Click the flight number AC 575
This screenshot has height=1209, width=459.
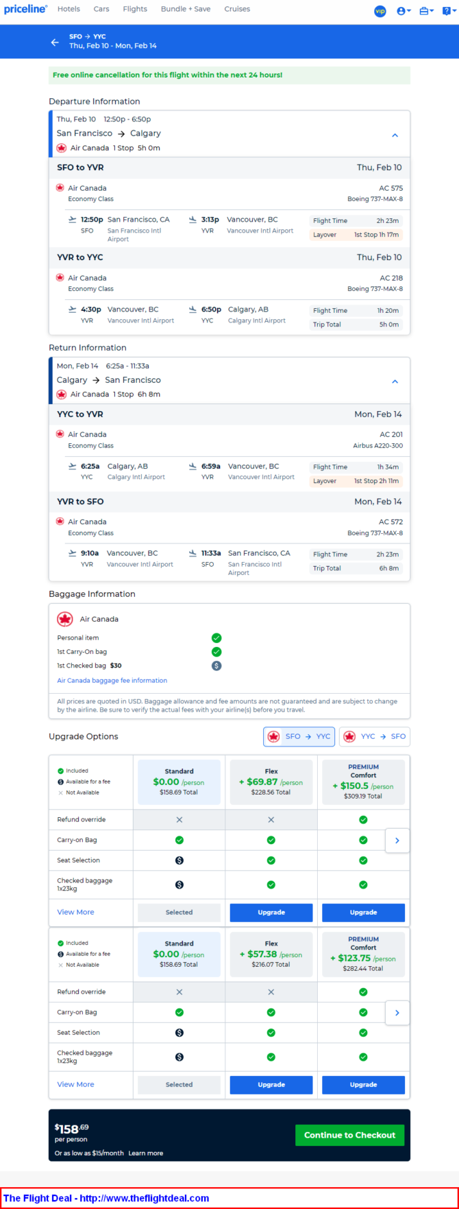[x=391, y=188]
